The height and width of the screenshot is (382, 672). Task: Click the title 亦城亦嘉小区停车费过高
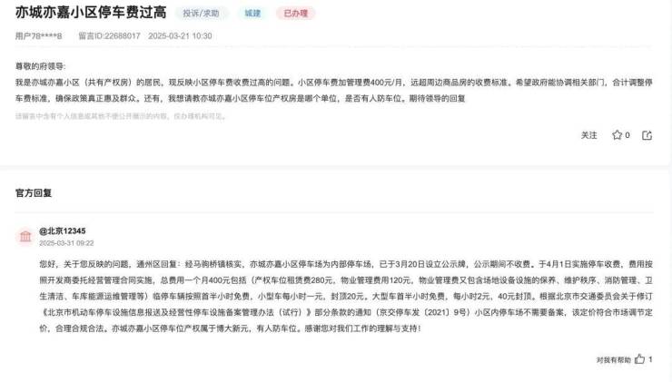coord(91,13)
